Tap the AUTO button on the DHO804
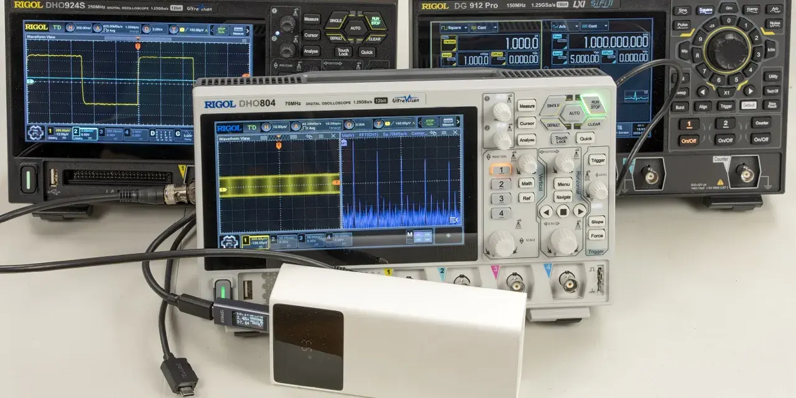The height and width of the screenshot is (398, 796). pyautogui.click(x=574, y=113)
